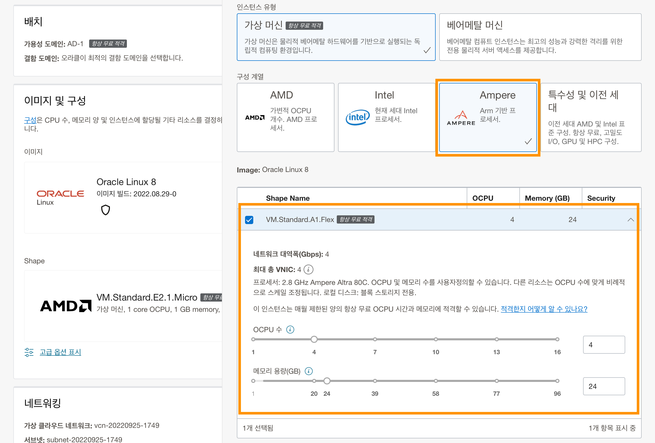Click the 1개 항목 표시 중 footer text
The image size is (655, 443).
point(612,428)
